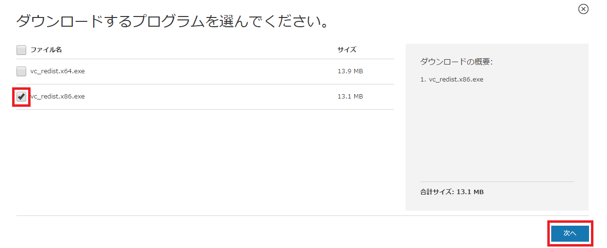The image size is (607, 248).
Task: Click the ファイル名 column header
Action: tap(46, 50)
